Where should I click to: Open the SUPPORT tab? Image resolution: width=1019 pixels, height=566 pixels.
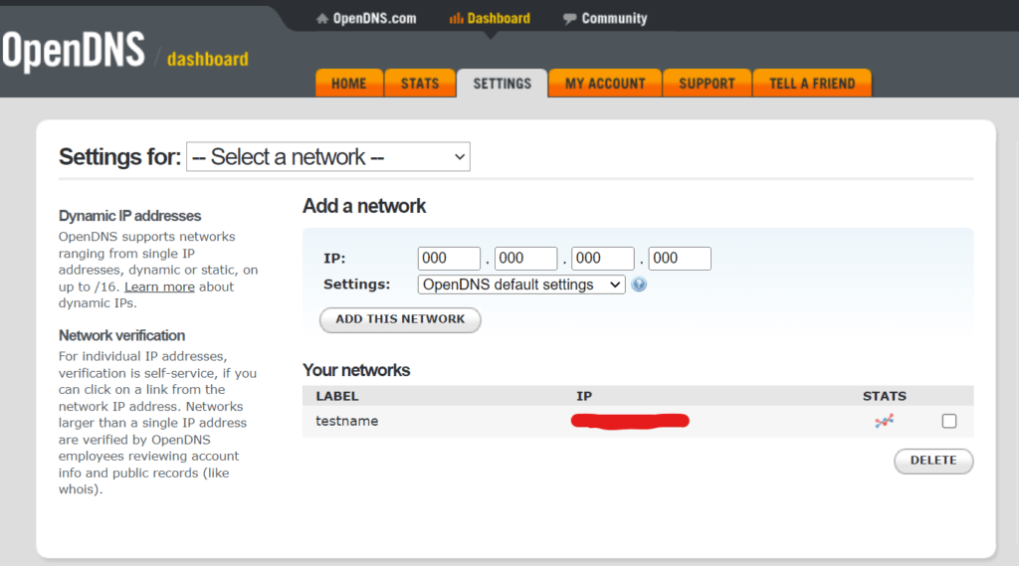[x=707, y=84]
